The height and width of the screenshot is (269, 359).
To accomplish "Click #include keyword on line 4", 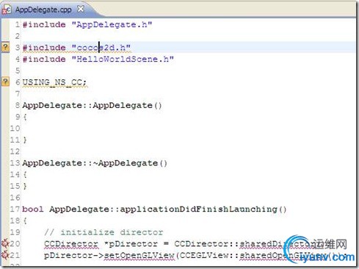I will 44,59.
